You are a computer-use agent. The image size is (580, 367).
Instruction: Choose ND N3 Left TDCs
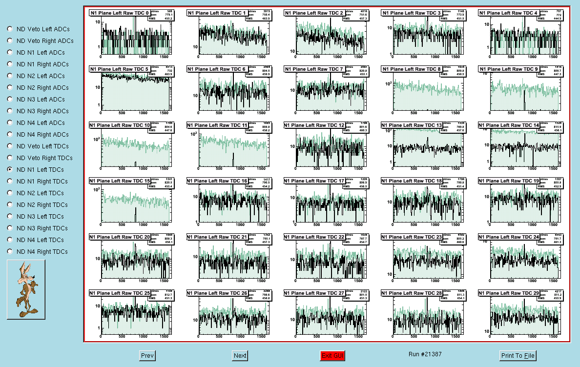tap(10, 216)
